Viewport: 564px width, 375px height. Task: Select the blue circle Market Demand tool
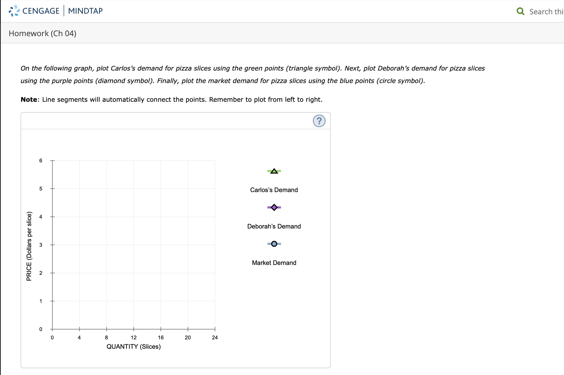coord(274,244)
